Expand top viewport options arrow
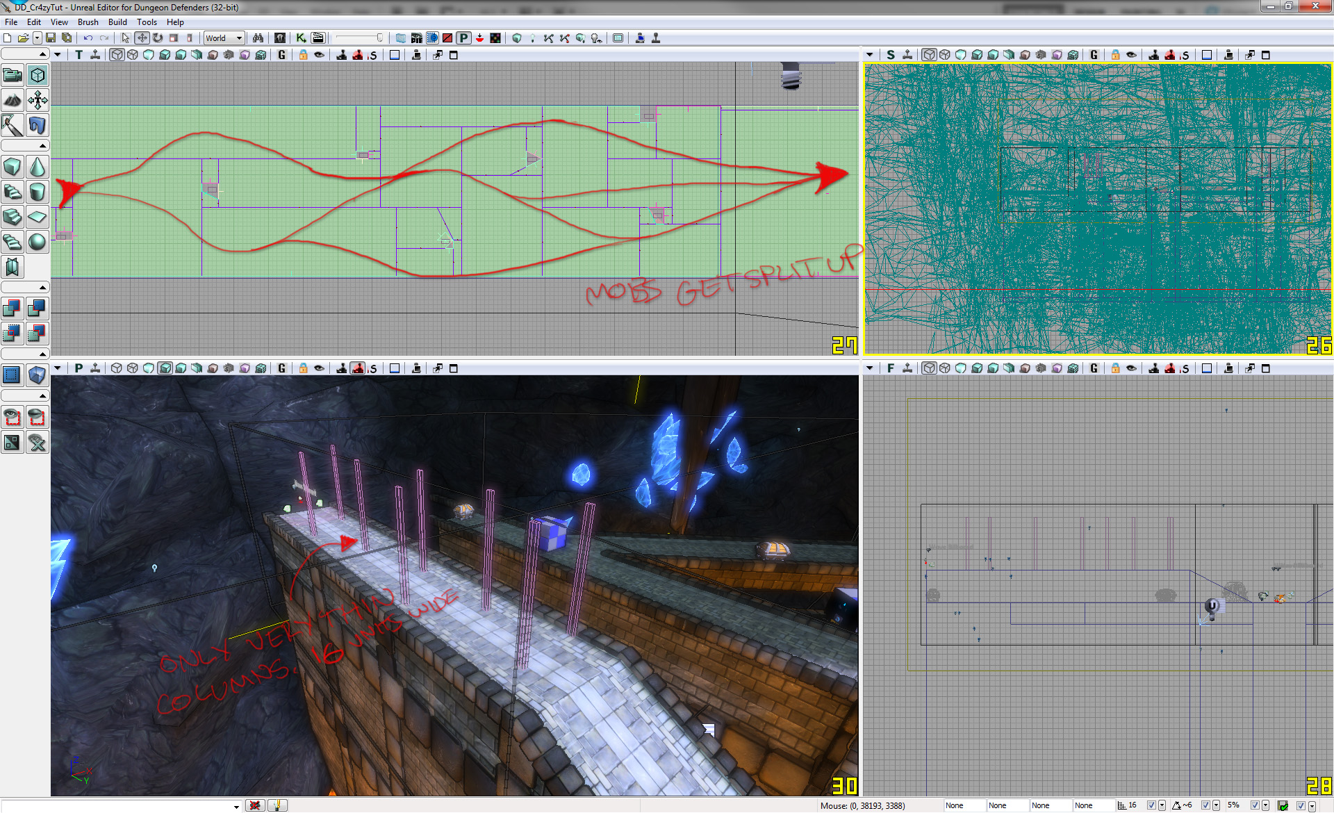 58,55
